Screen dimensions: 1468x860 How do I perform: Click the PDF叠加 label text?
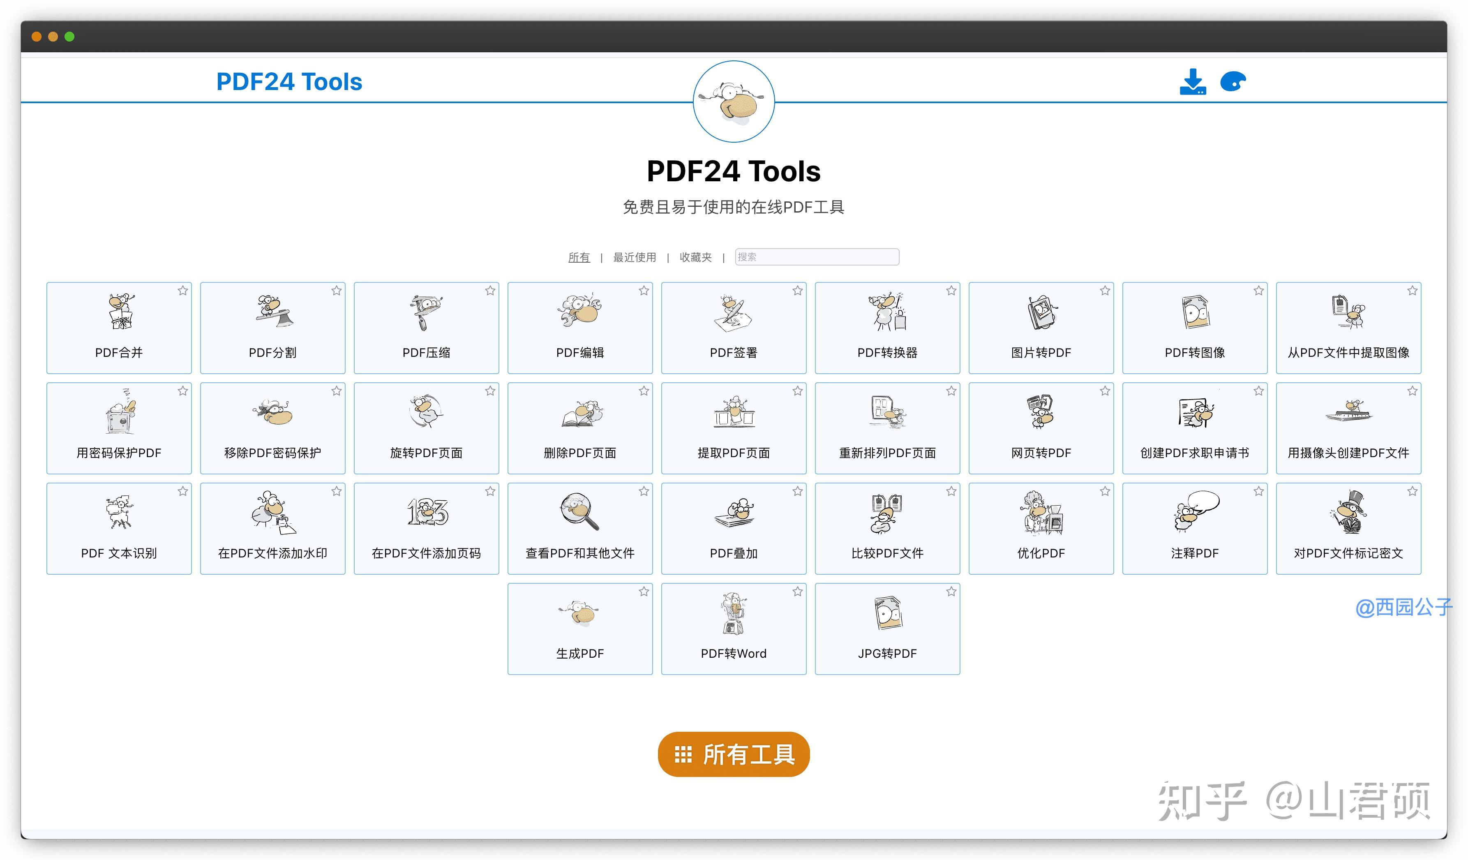(734, 553)
